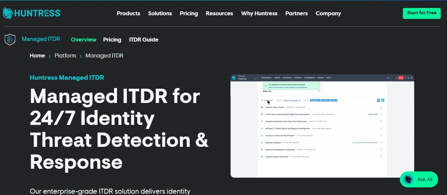447x195 pixels.
Task: Collapse the Show Less section chevron
Action: point(319,91)
